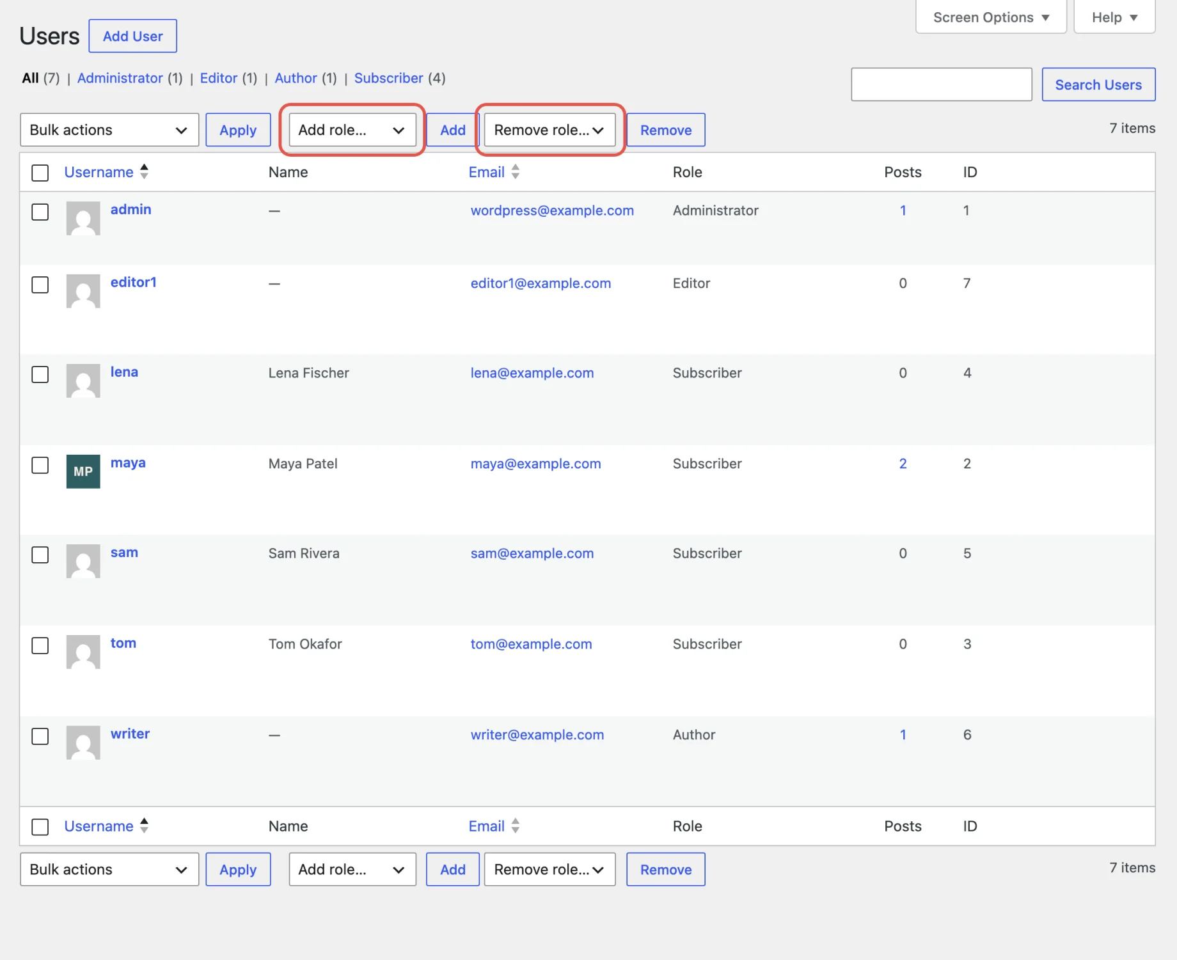
Task: Focus the user search input field
Action: click(x=942, y=84)
